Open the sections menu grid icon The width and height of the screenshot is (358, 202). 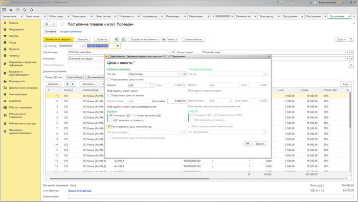pos(4,10)
